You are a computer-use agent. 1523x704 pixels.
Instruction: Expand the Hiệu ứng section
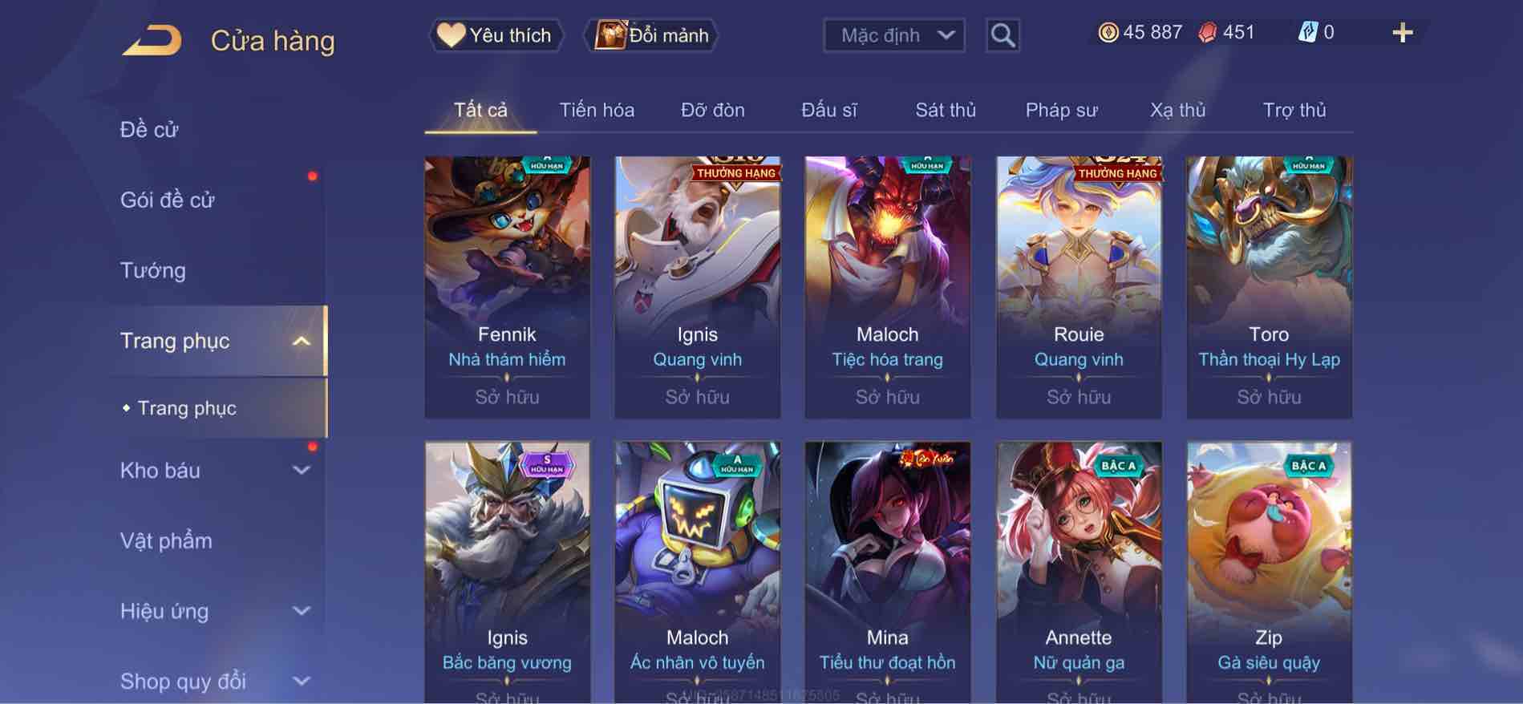[x=302, y=611]
